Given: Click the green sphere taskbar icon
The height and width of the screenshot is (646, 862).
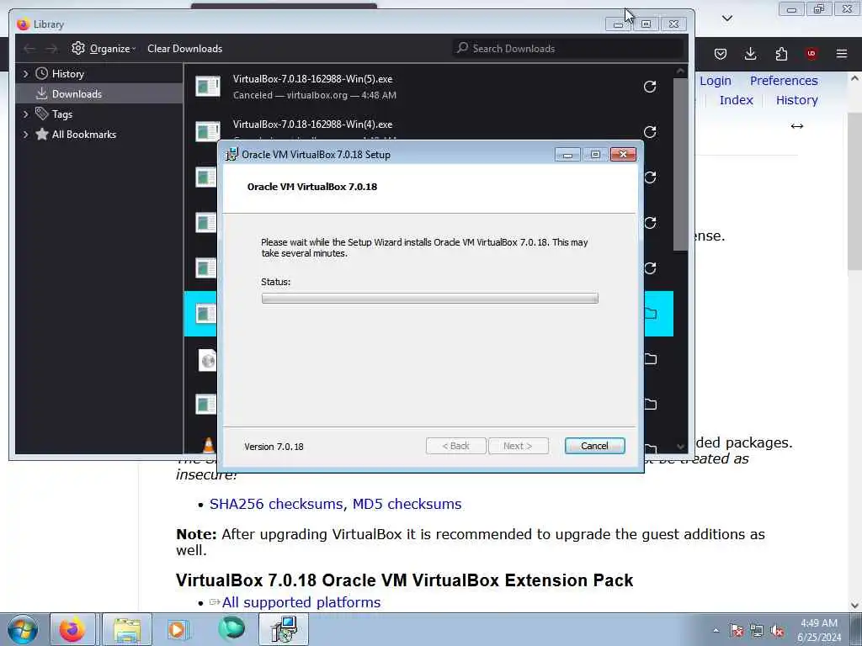Looking at the screenshot, I should click(231, 628).
